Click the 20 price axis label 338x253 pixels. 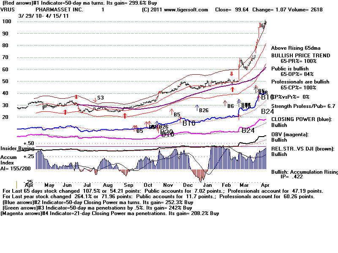5,117
